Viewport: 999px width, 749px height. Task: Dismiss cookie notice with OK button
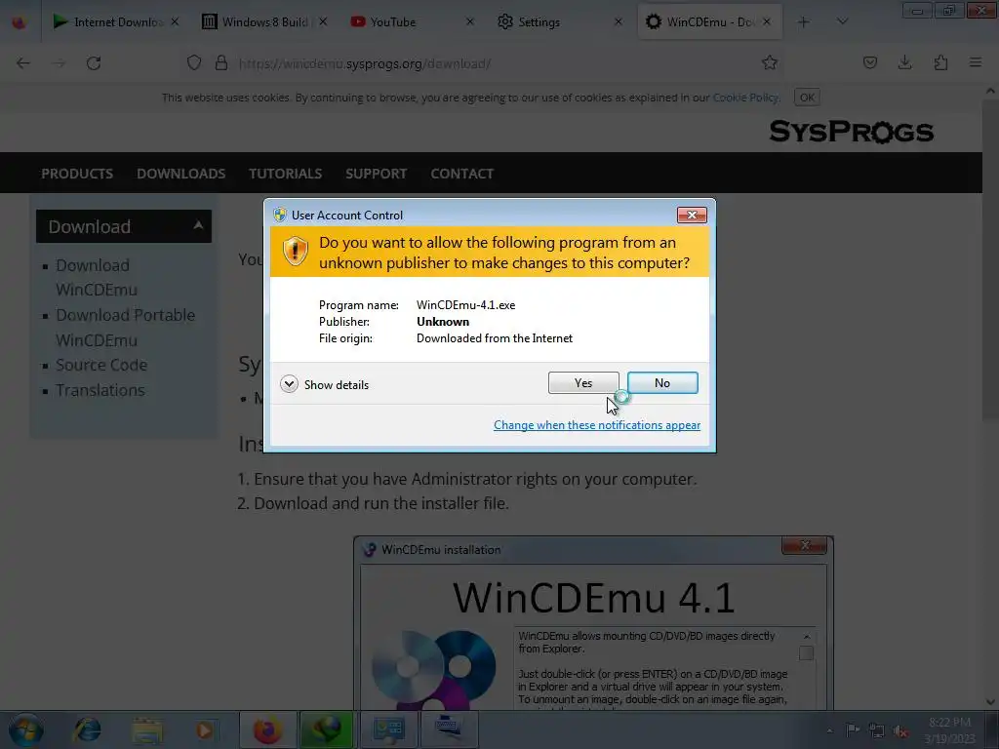tap(807, 98)
